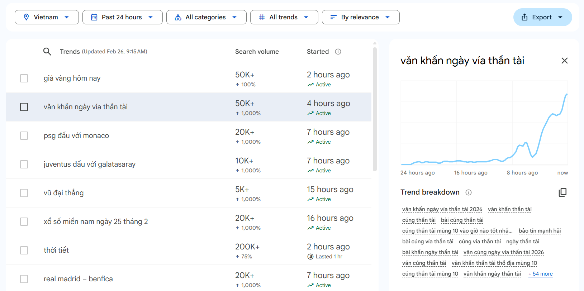Image resolution: width=584 pixels, height=291 pixels.
Task: Open breakdown term bài cúng thần tài
Action: coord(462,220)
